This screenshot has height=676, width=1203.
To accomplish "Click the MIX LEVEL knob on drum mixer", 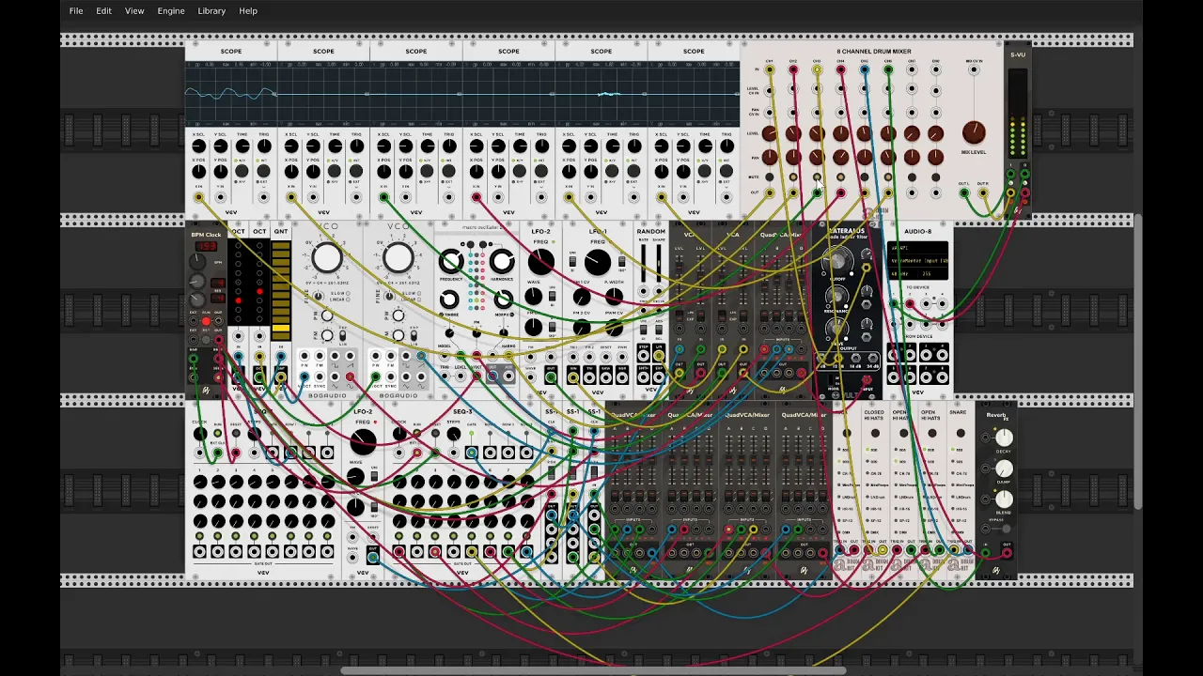I will coord(974,132).
